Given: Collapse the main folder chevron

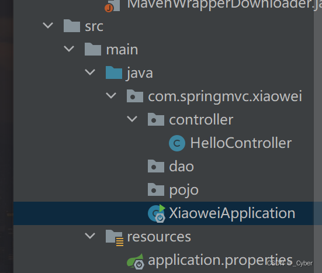Looking at the screenshot, I should [69, 49].
